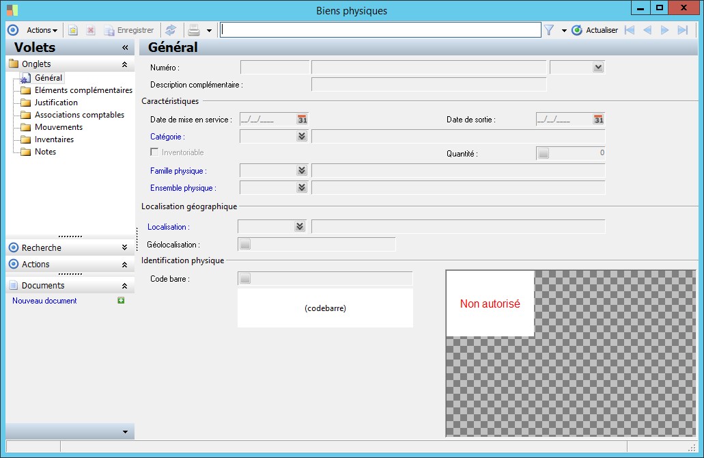Click the Code barre small square button
This screenshot has width=704, height=458.
[245, 278]
